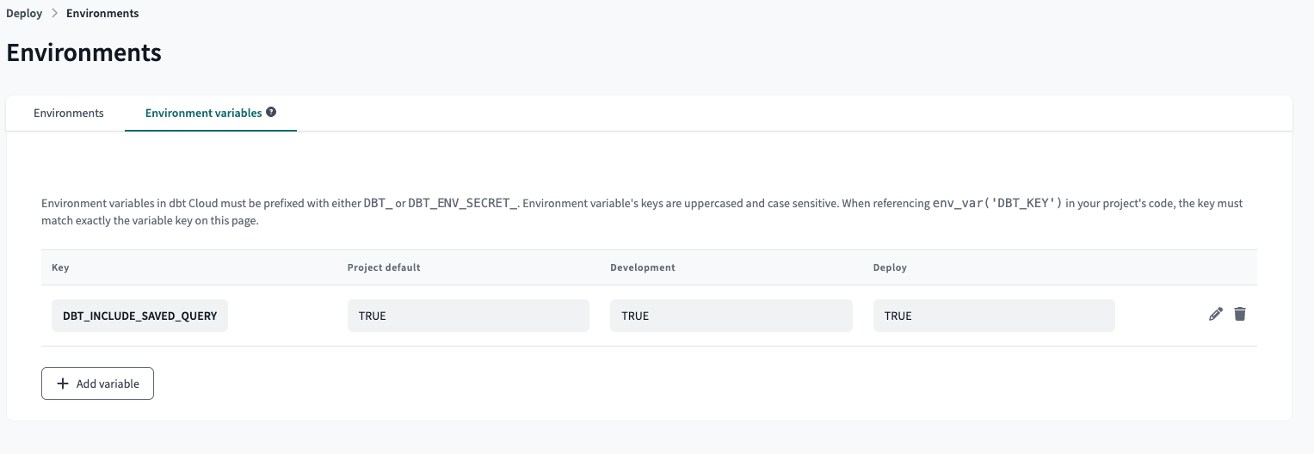1314x454 pixels.
Task: Switch to the Environments tab
Action: click(69, 113)
